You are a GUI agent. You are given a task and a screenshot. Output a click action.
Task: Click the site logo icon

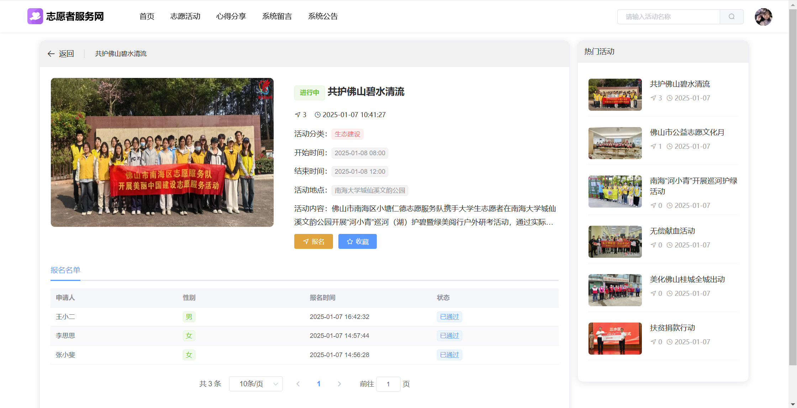click(35, 16)
